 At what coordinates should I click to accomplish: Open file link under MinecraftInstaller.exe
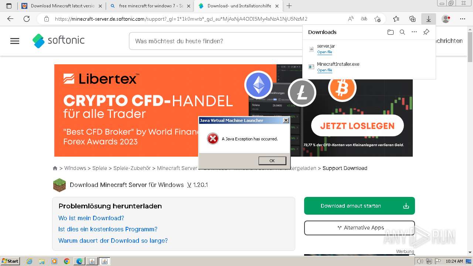pos(324,70)
